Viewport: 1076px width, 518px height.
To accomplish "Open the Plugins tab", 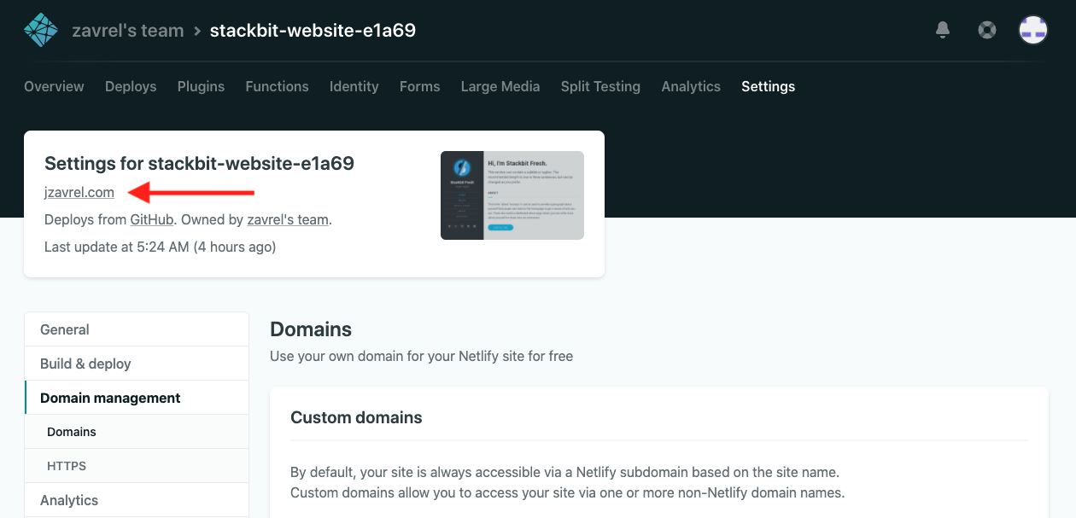I will click(x=201, y=86).
